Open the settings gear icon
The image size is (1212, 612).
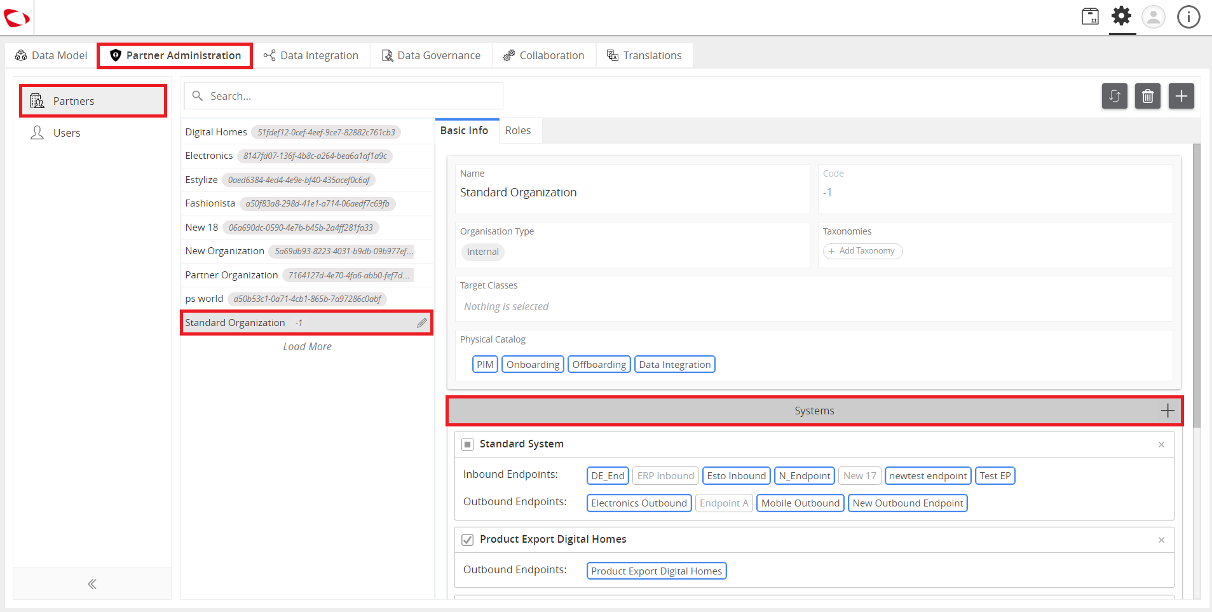click(1122, 16)
